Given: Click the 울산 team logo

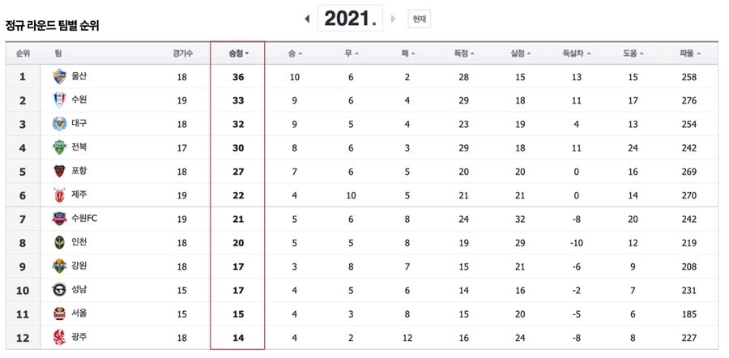Looking at the screenshot, I should [59, 76].
